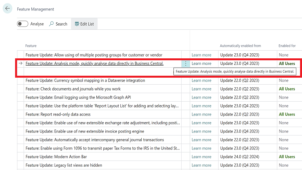The height and width of the screenshot is (170, 302).
Task: Click the Edit List grid icon
Action: tap(77, 24)
